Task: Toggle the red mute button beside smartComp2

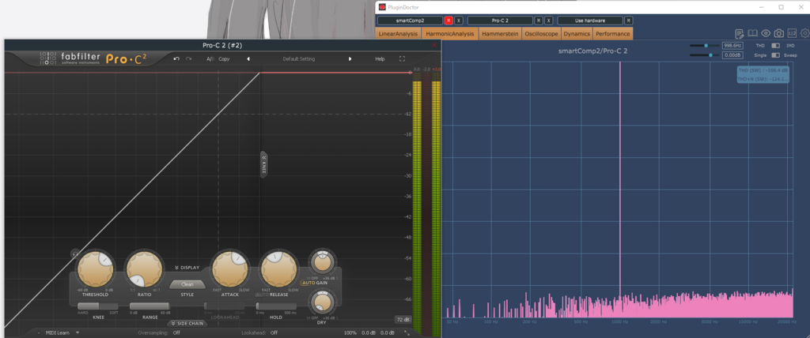Action: pos(449,21)
